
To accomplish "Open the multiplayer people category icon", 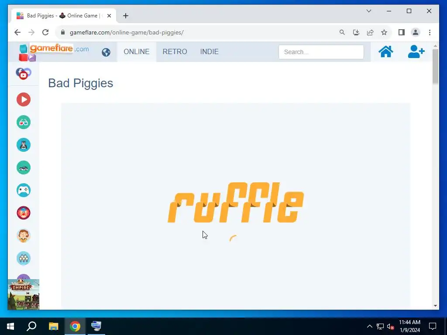I will pyautogui.click(x=24, y=258).
